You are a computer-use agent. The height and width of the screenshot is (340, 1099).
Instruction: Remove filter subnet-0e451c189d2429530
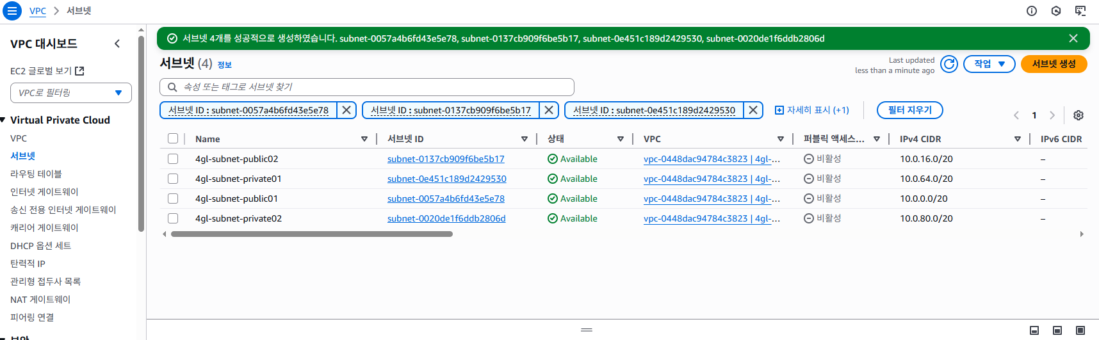[x=753, y=110]
